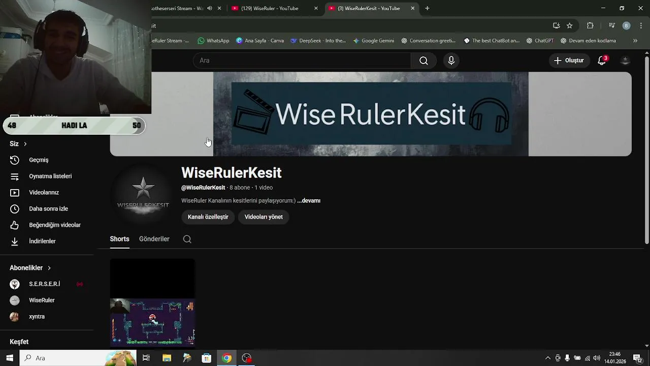Switch to the sotheserseri Stream browser tab

178,9
